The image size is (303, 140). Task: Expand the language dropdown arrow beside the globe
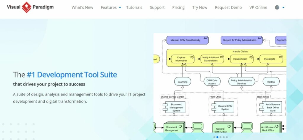[283, 7]
